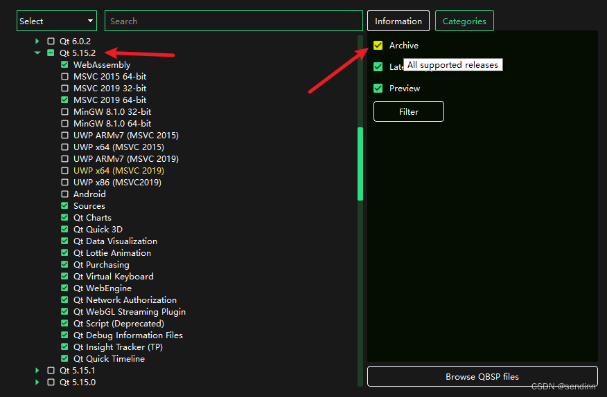Click the Preview label text
607x397 pixels.
coord(405,88)
